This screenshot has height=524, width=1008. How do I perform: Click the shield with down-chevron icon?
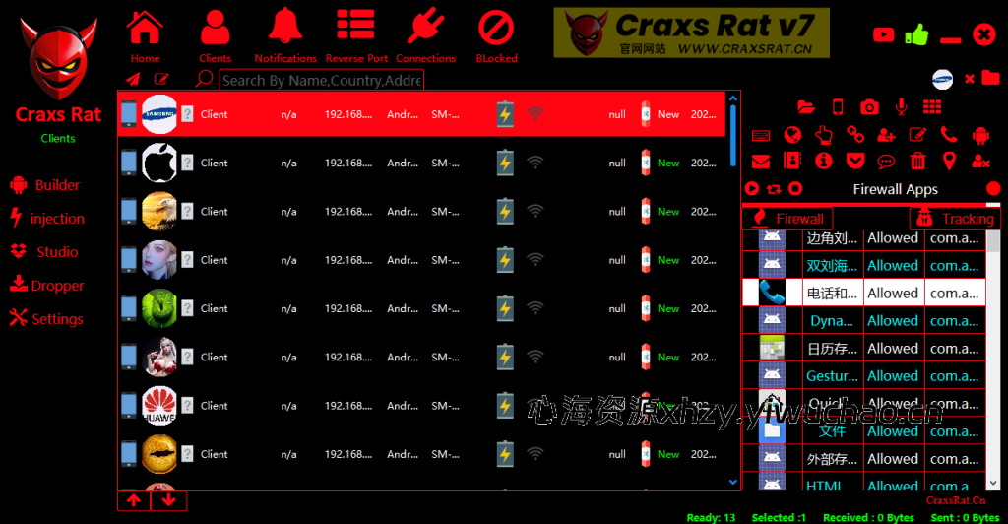855,161
